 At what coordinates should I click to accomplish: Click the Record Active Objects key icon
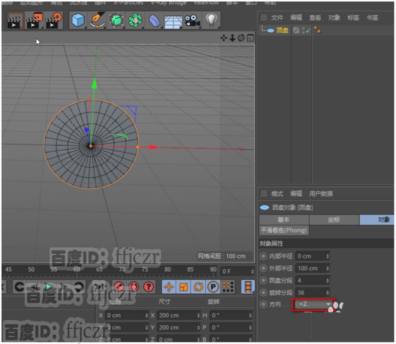119,287
